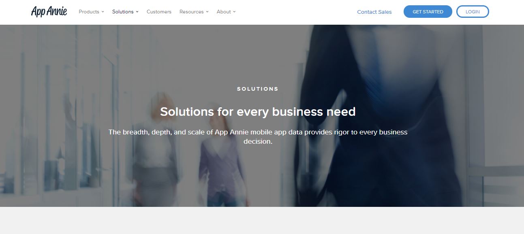524x234 pixels.
Task: Click the GET STARTED button
Action: 428,12
